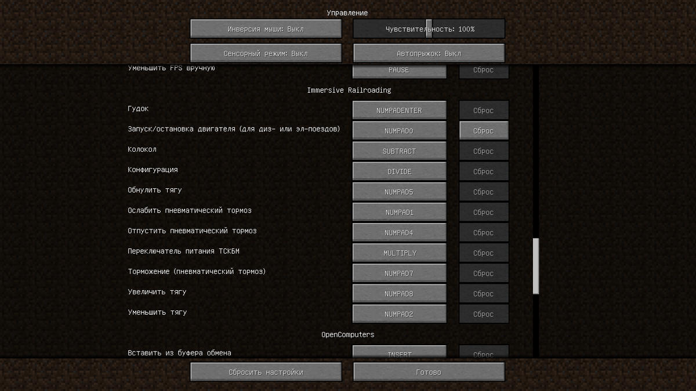Reset Обнулить тягу binding
Screen dimensions: 696x391
click(484, 191)
